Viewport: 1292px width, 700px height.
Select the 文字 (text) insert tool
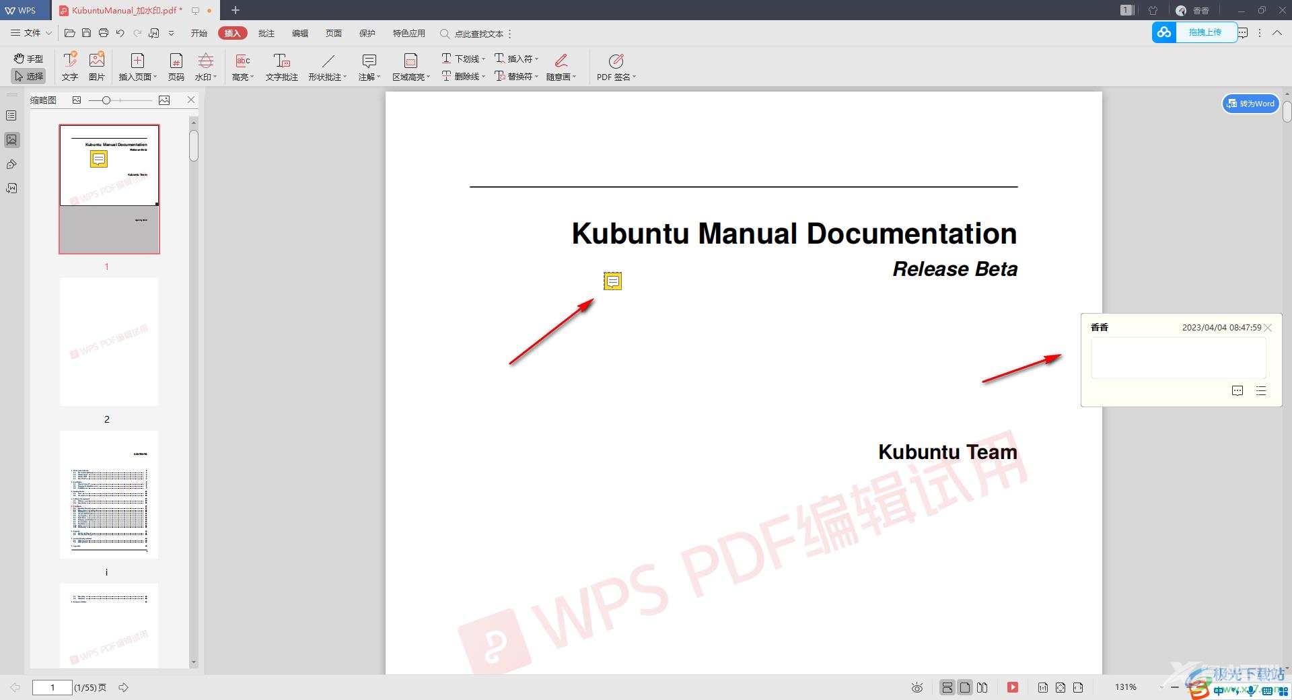coord(70,67)
